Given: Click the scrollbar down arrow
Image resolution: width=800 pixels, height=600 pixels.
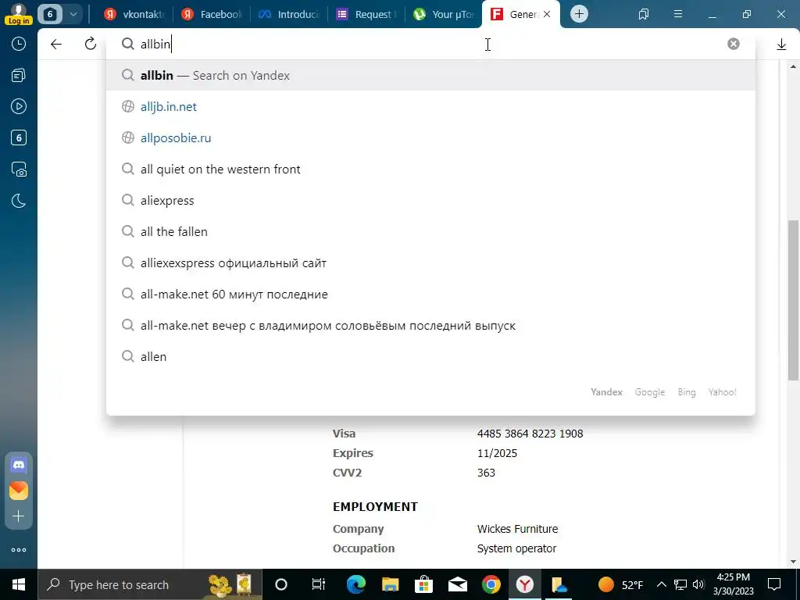Looking at the screenshot, I should point(793,562).
